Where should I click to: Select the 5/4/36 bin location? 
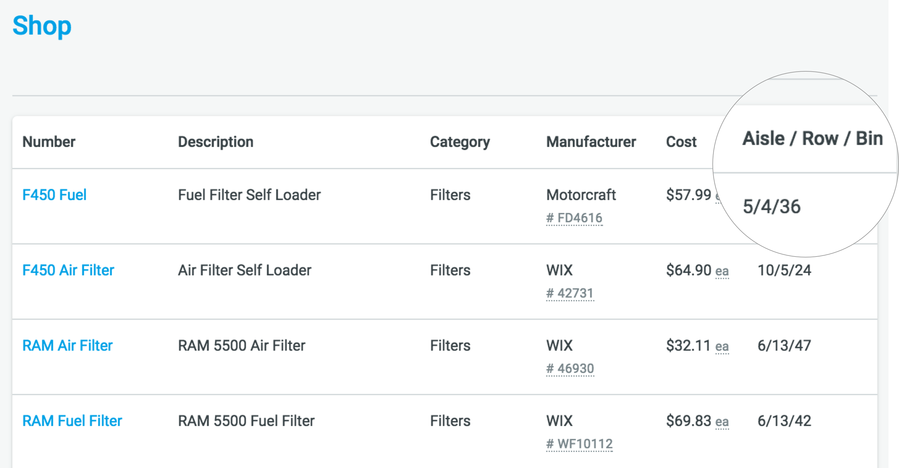[772, 207]
